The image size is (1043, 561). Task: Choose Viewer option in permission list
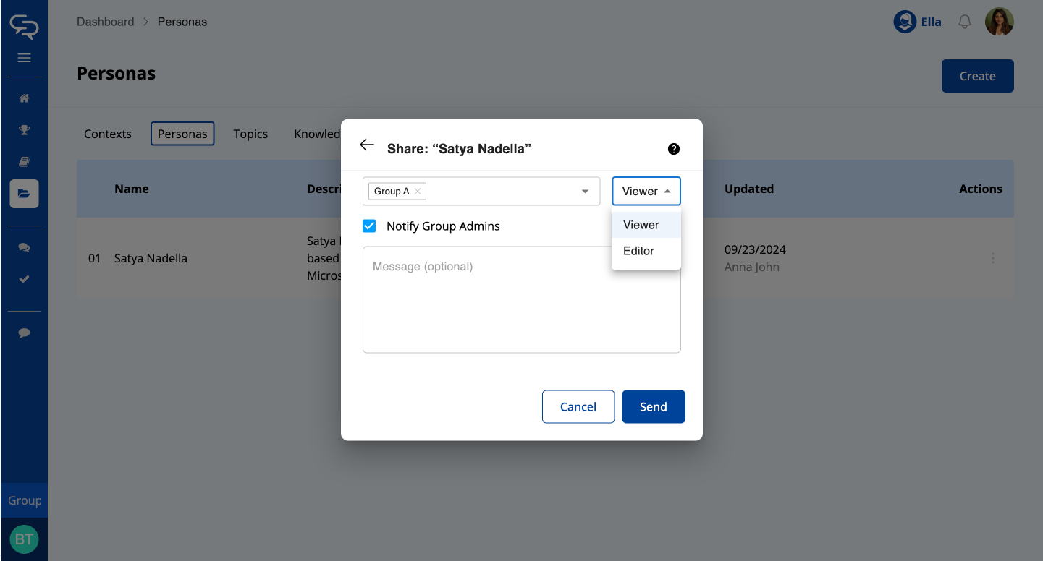(641, 225)
